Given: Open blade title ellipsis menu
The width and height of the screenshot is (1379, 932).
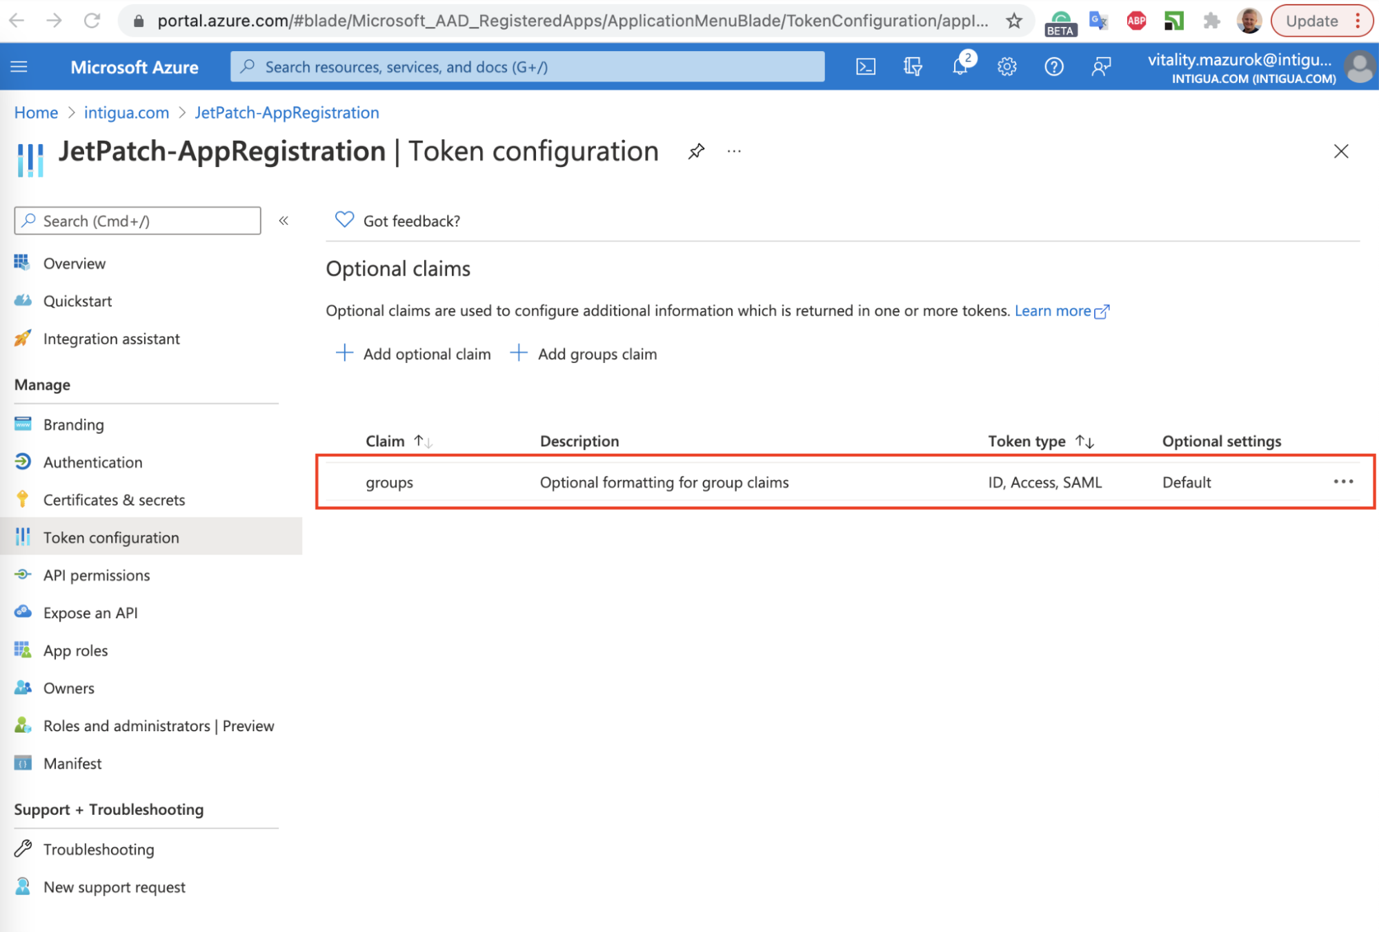Looking at the screenshot, I should (x=734, y=151).
